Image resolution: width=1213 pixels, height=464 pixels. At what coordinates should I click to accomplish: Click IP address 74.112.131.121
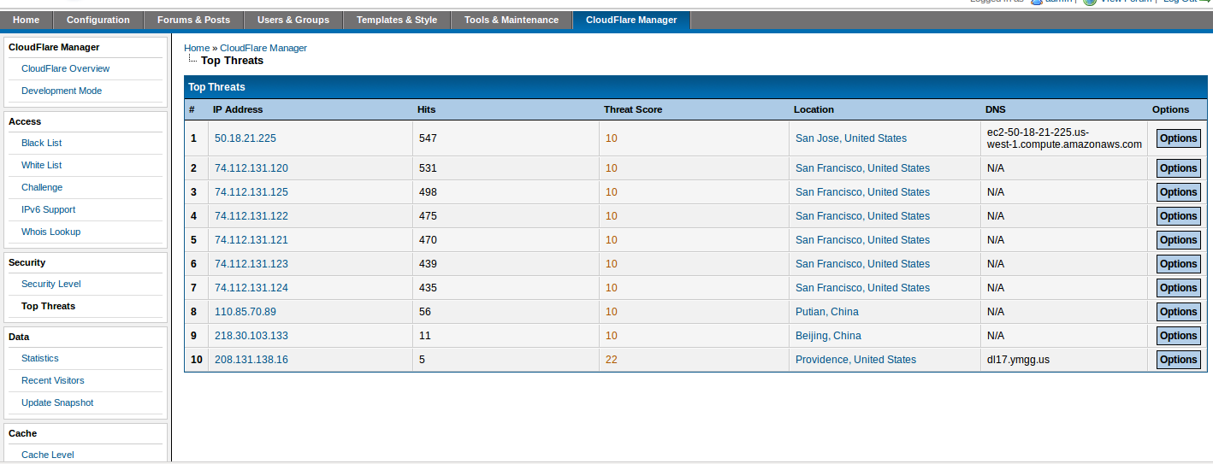251,240
